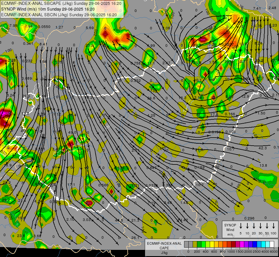The image size is (279, 257).
Task: Select the SBCAPE title line in header
Action: click(61, 3)
